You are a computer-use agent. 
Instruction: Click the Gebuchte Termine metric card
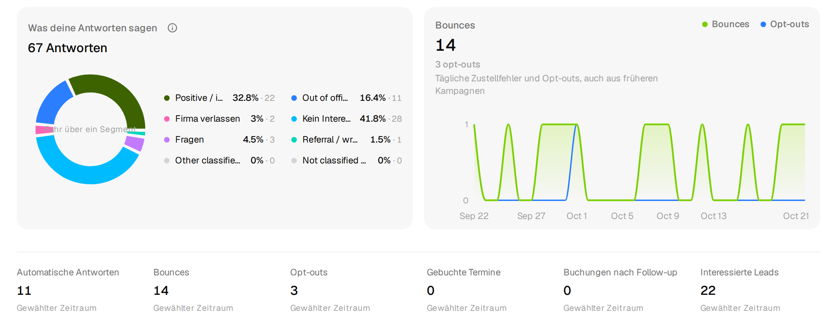pos(466,290)
